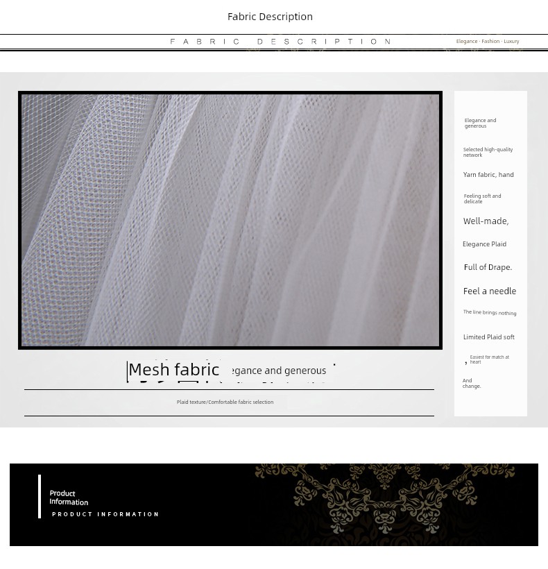Click "Selected high-quality network" in side panel
The width and height of the screenshot is (548, 569).
(488, 152)
